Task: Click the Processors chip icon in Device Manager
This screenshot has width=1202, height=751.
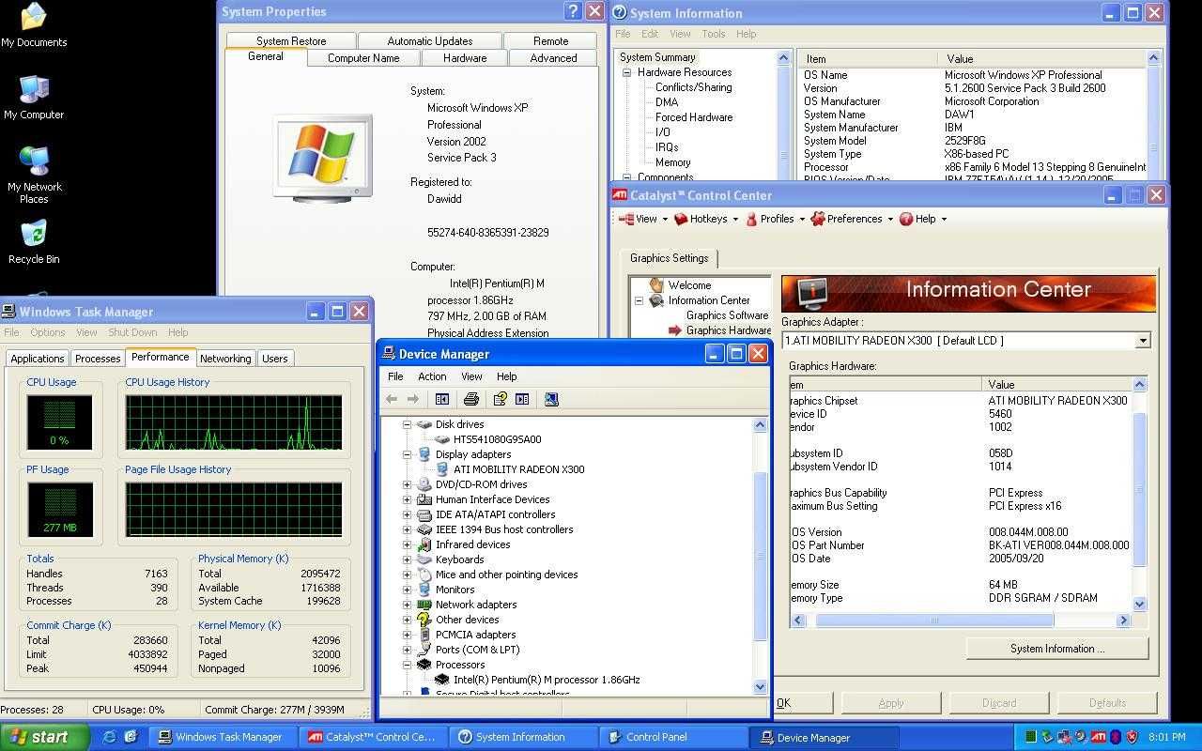Action: point(424,665)
